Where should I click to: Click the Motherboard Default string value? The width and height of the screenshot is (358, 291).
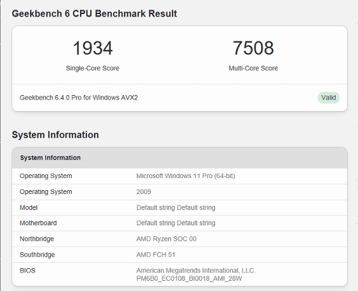[x=176, y=223]
